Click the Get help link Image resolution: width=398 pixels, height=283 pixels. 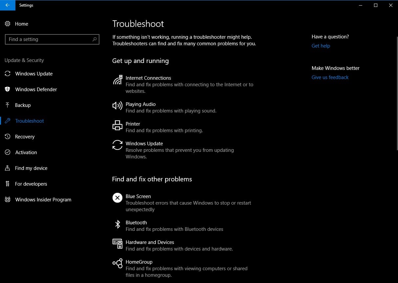(x=321, y=46)
